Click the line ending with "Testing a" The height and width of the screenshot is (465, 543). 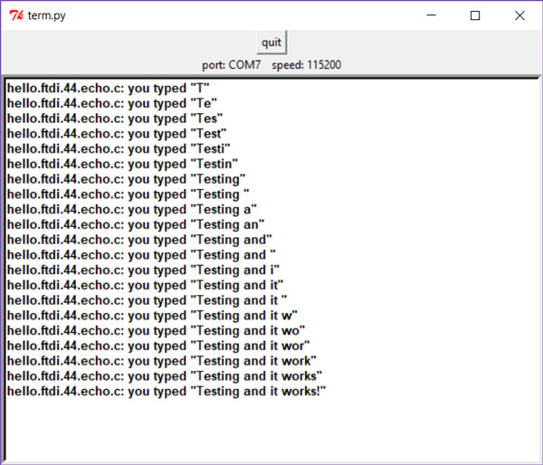pos(132,210)
